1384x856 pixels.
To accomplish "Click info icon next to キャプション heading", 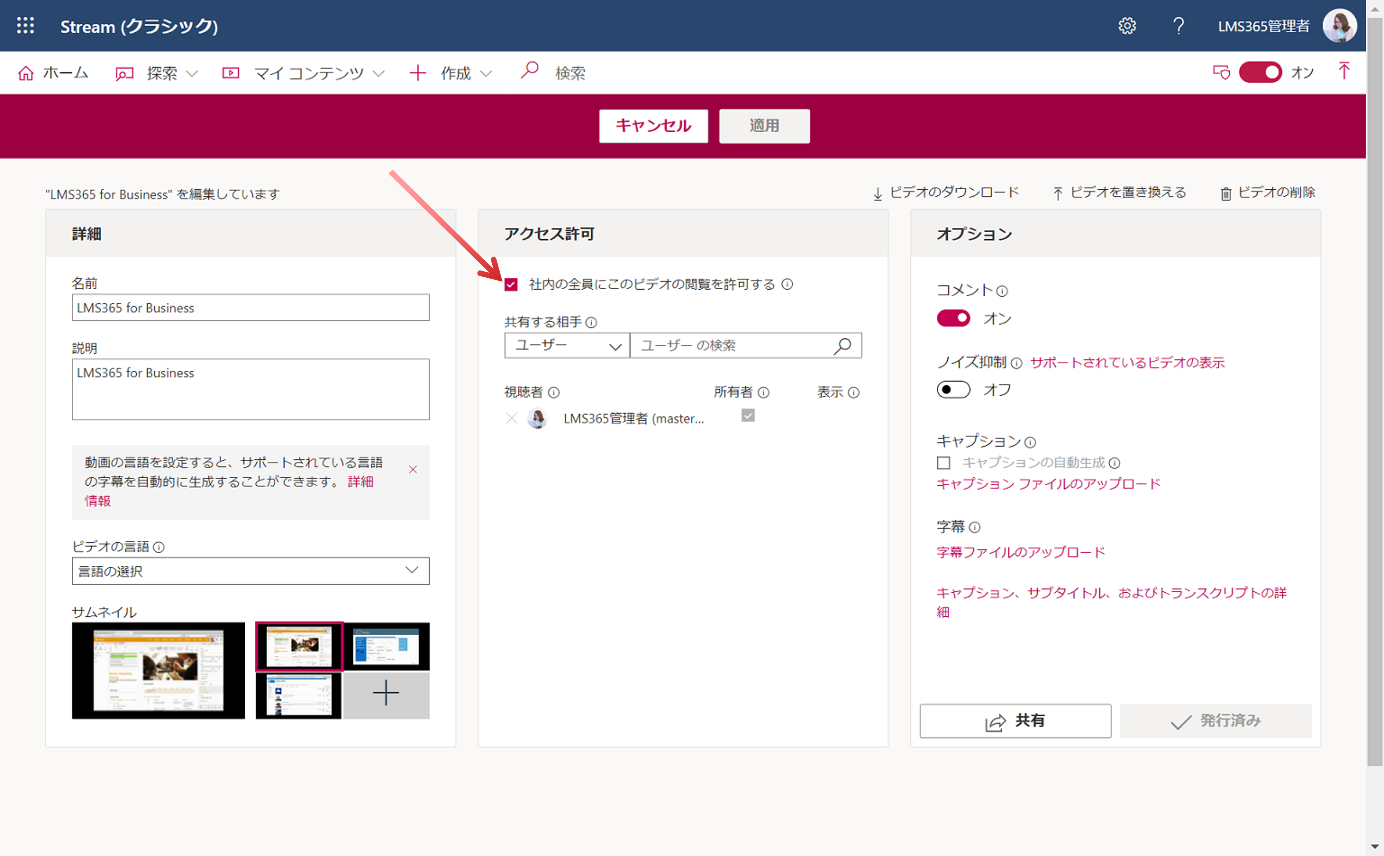I will [x=1030, y=442].
